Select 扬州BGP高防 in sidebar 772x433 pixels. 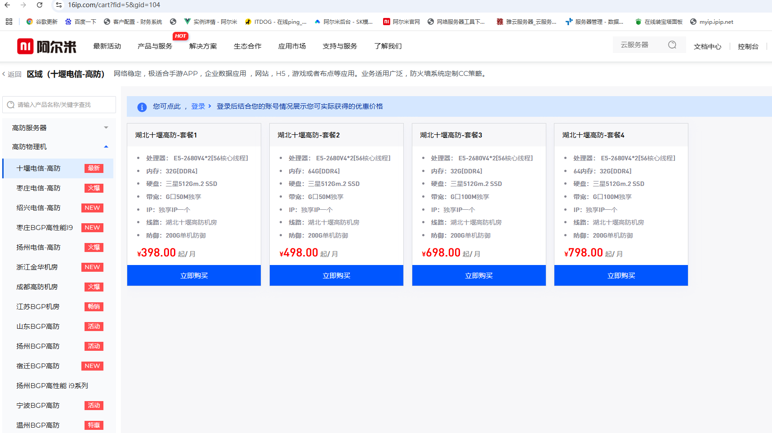pyautogui.click(x=58, y=346)
